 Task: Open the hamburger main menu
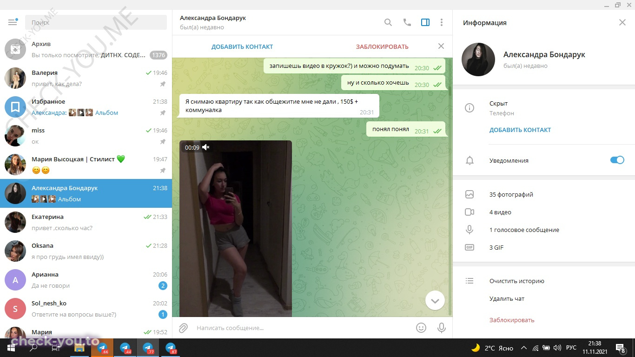click(13, 22)
